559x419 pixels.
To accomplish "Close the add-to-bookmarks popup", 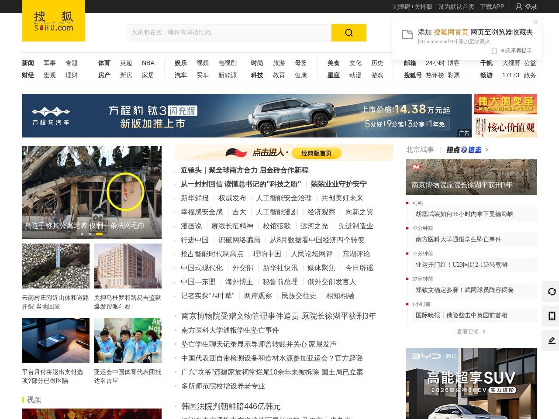I will (536, 22).
